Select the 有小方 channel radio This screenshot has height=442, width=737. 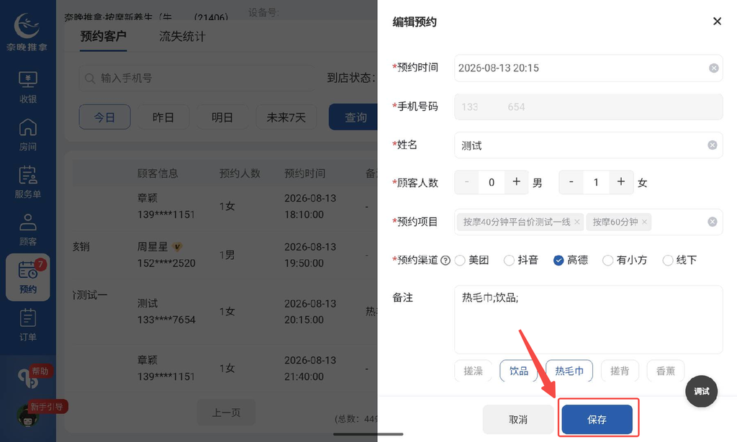607,261
